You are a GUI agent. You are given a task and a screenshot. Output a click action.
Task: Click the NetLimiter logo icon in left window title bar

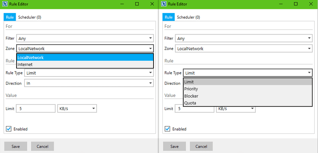5,4
